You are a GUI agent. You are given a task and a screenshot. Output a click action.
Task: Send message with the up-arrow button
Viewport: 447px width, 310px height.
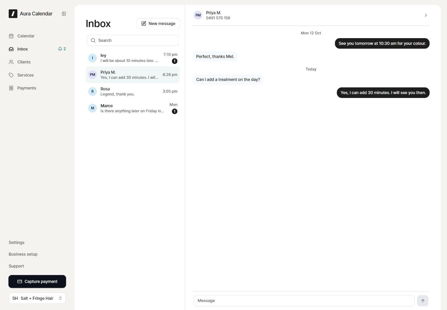423,301
